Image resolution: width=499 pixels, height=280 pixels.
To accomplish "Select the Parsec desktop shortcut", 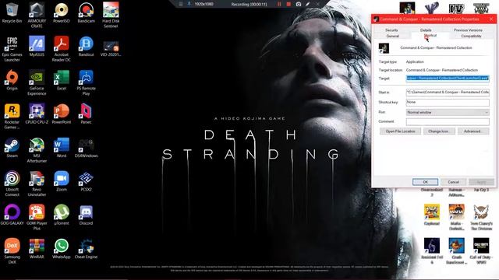I will tap(87, 114).
